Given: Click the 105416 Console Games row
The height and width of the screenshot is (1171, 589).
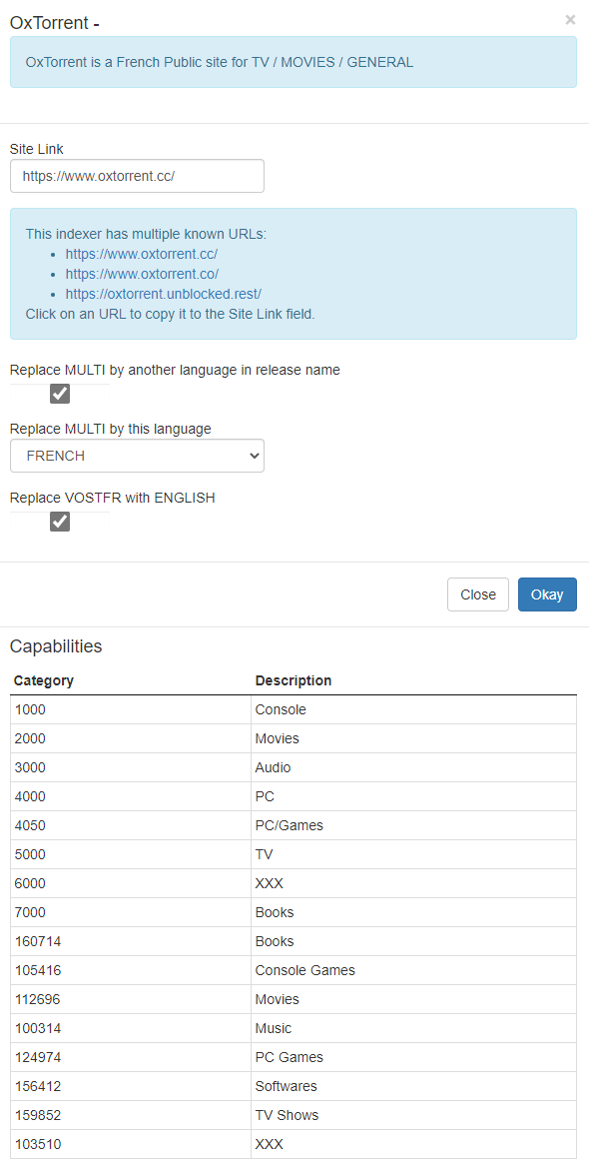Looking at the screenshot, I should (294, 970).
